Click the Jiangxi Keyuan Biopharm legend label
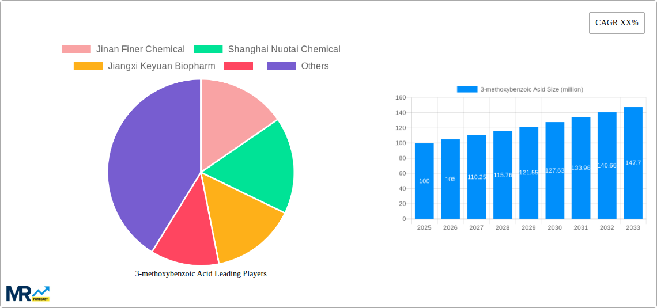The width and height of the screenshot is (657, 308). [162, 66]
